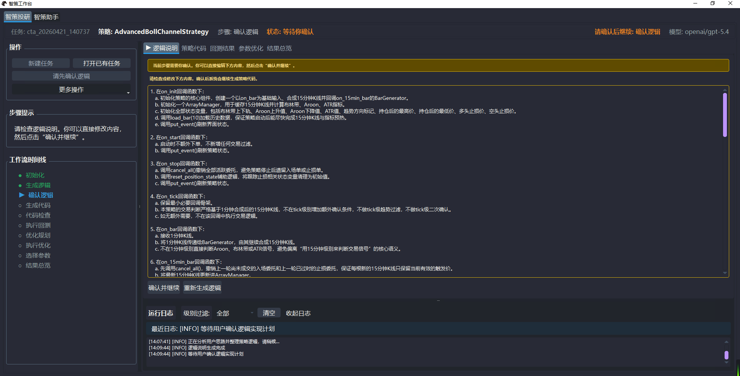Click 收起日志 to collapse the log
The image size is (740, 376).
click(x=298, y=313)
